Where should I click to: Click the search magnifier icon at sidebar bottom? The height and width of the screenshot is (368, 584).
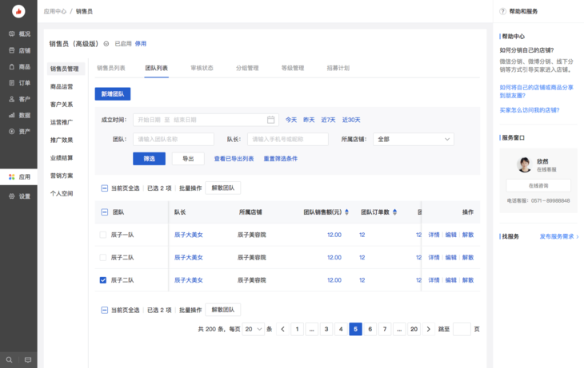[10, 360]
